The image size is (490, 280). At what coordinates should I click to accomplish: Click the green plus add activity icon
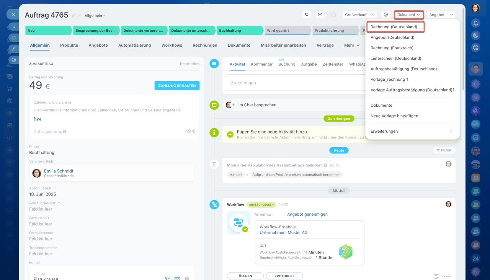coord(230,134)
